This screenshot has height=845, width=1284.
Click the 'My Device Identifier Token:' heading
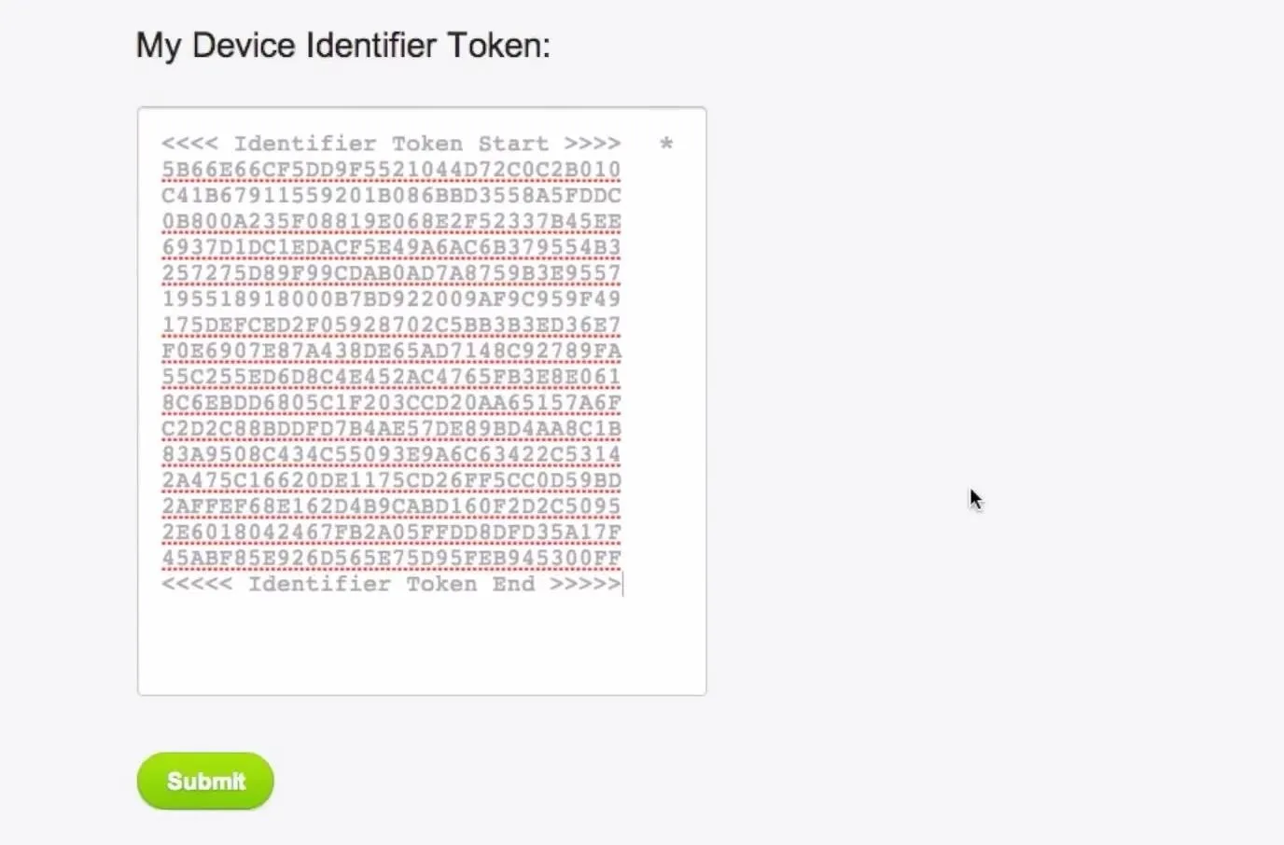click(x=343, y=45)
